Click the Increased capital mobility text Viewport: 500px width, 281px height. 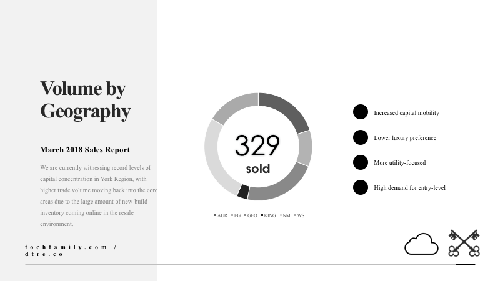[x=406, y=113]
